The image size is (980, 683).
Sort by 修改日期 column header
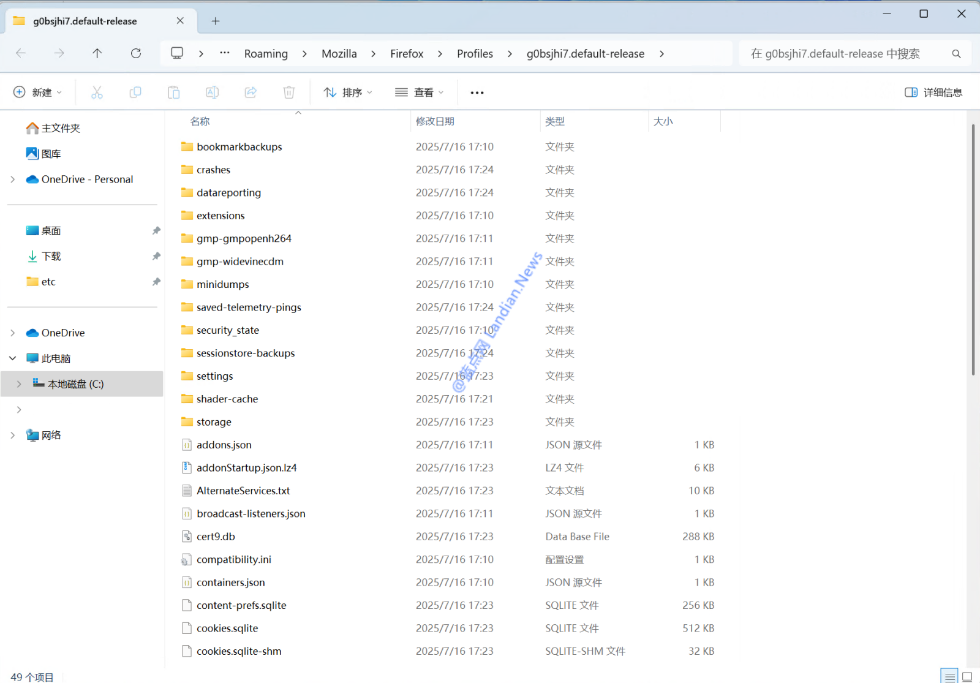point(435,121)
